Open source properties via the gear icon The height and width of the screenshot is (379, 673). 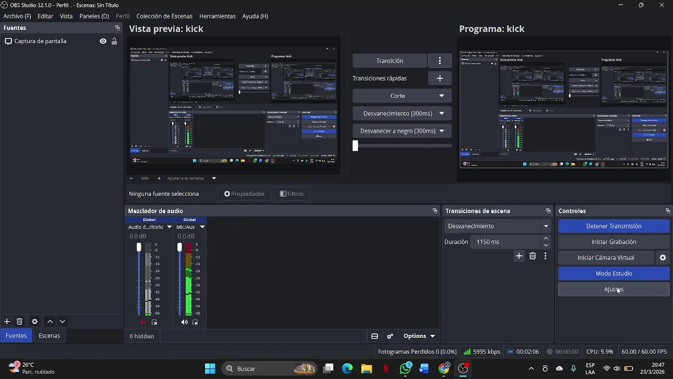tap(35, 322)
